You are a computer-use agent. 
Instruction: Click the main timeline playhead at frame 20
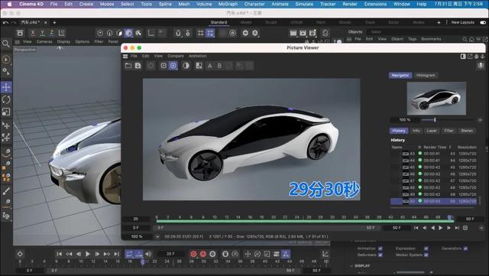coord(143,261)
